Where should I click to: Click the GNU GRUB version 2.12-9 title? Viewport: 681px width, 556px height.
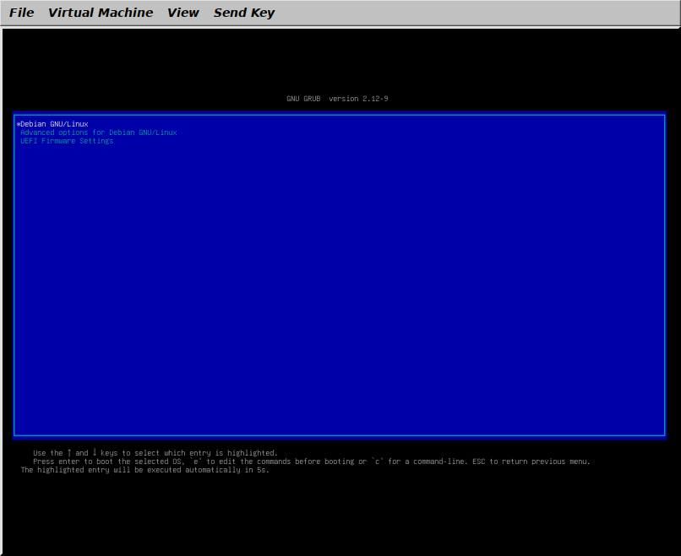click(337, 99)
